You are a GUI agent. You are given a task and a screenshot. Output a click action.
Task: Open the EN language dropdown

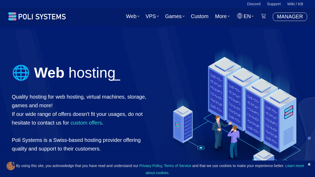click(249, 16)
